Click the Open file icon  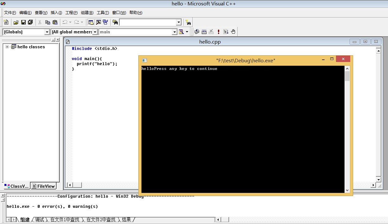point(16,22)
